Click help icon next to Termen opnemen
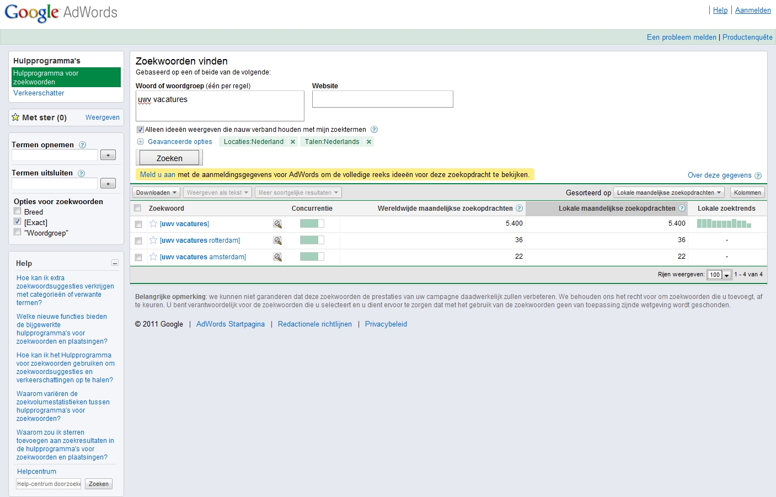Viewport: 776px width, 497px height. pos(82,145)
